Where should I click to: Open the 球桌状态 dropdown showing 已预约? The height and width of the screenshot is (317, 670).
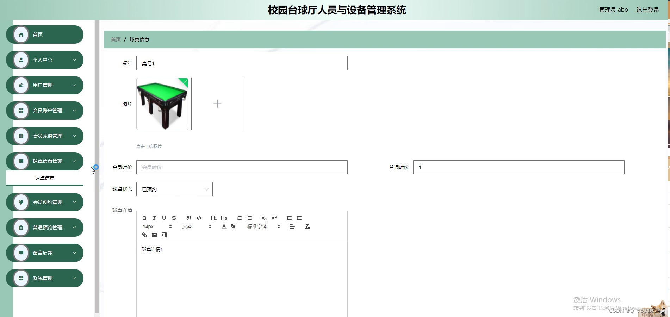tap(174, 189)
